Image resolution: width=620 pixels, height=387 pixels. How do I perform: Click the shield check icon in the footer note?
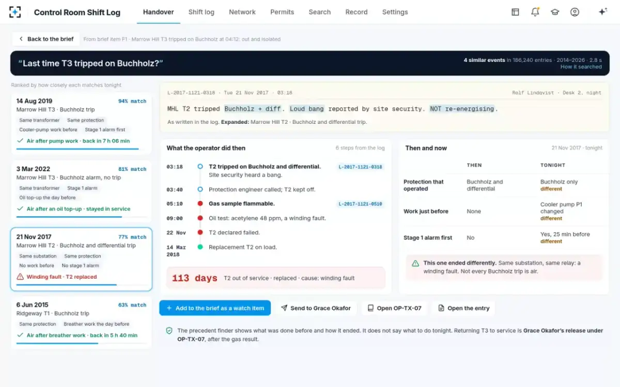[x=169, y=330]
